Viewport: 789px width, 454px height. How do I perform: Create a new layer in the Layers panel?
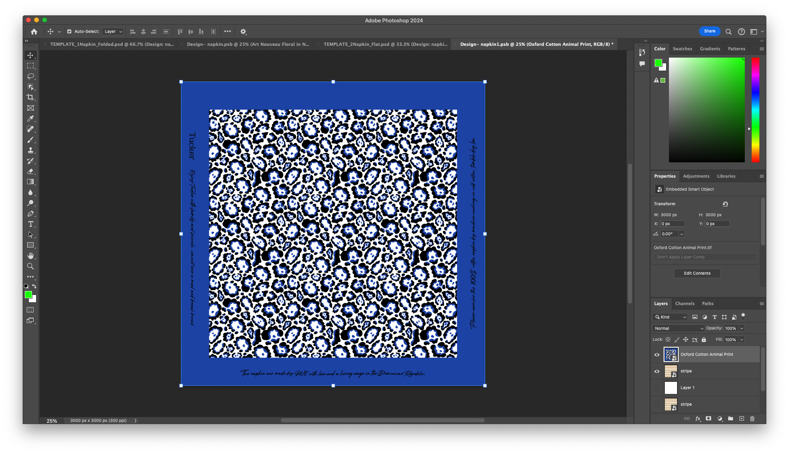[x=742, y=418]
